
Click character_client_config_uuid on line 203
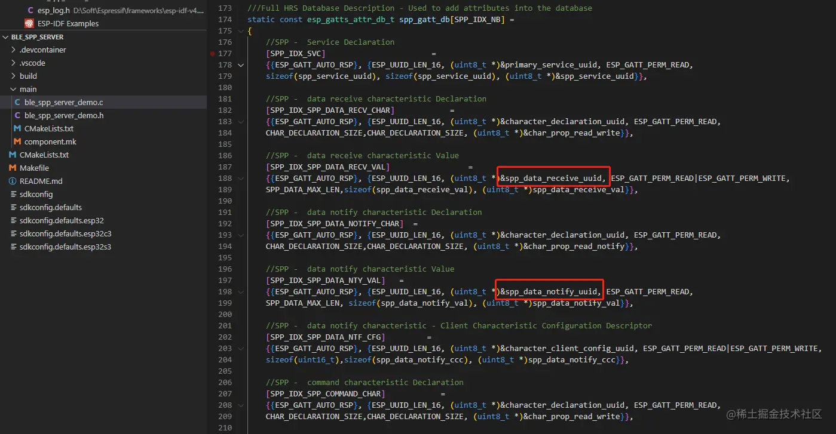[569, 349]
